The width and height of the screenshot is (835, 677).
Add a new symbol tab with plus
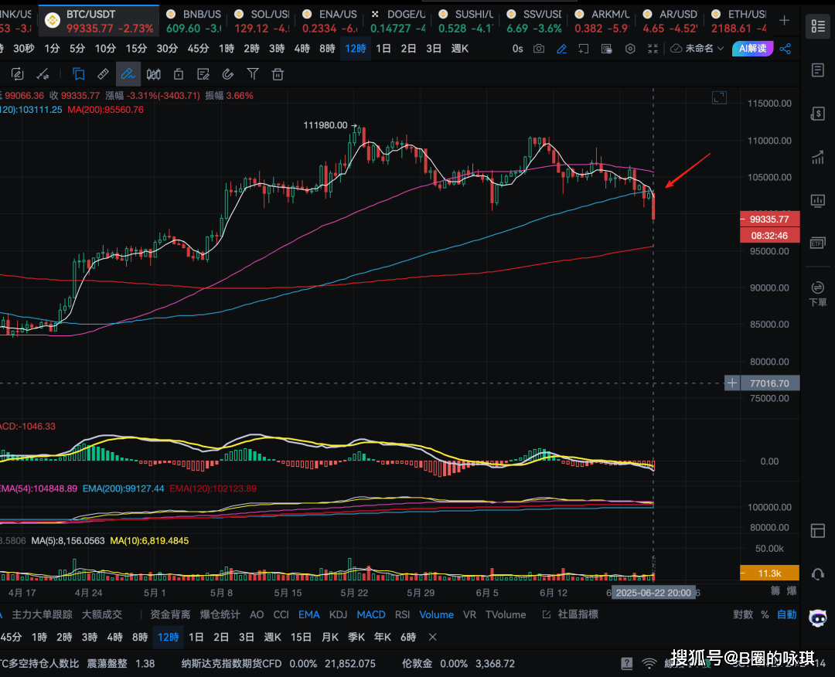(x=785, y=20)
